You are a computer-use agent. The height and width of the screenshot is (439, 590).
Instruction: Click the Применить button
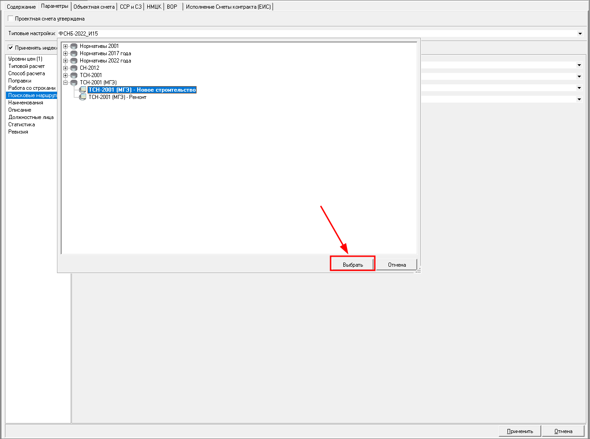(x=519, y=431)
